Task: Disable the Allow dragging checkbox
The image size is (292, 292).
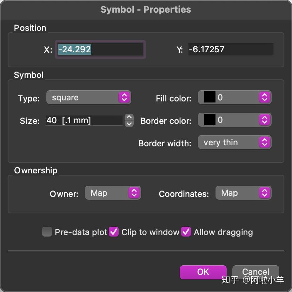Action: click(x=186, y=232)
